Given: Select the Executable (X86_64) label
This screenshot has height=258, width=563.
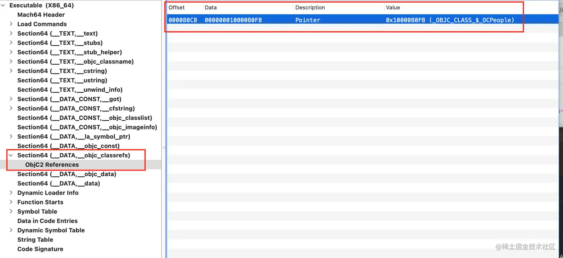Looking at the screenshot, I should click(x=42, y=6).
